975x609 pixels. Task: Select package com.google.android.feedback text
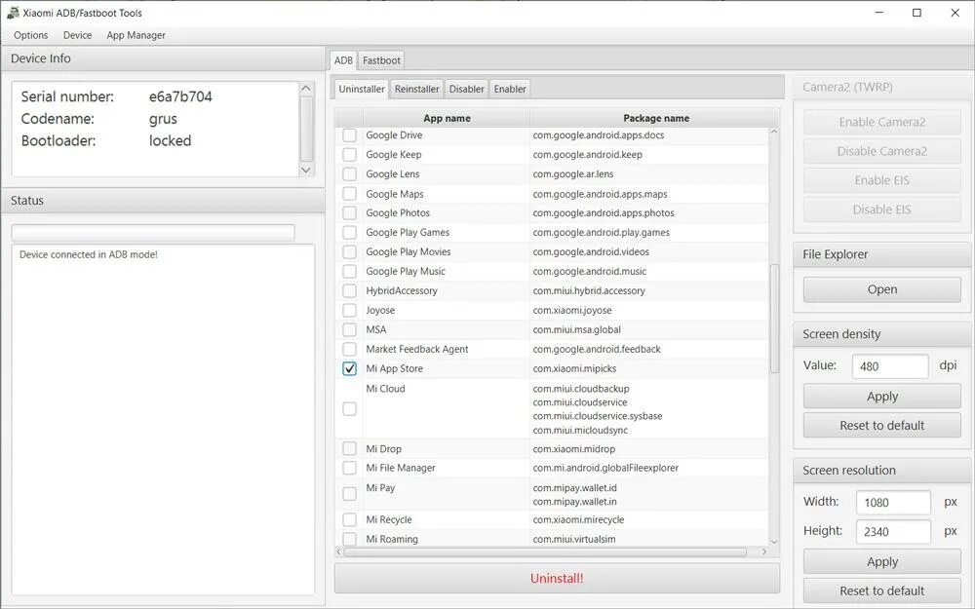[x=597, y=349]
